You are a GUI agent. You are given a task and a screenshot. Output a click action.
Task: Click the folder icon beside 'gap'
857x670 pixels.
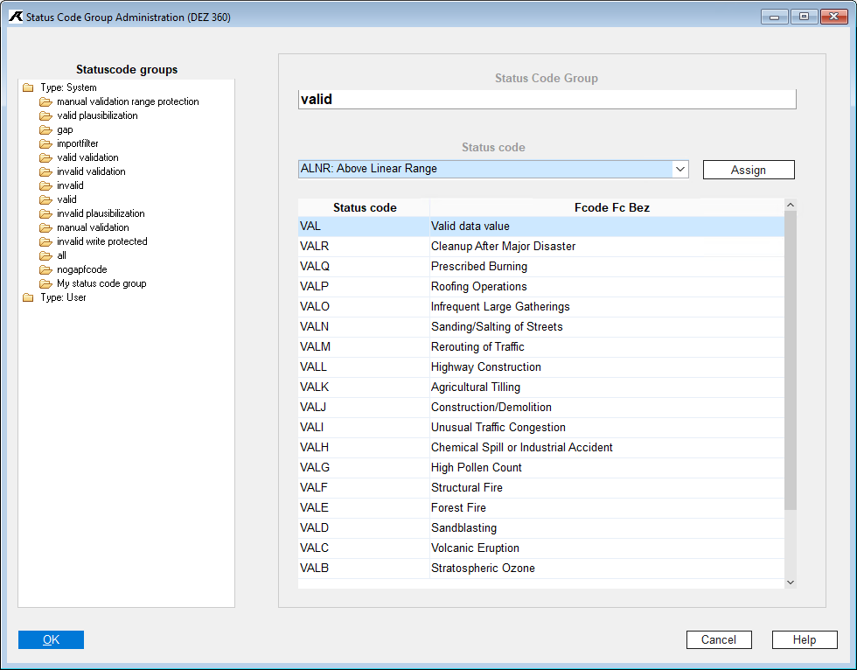click(45, 129)
